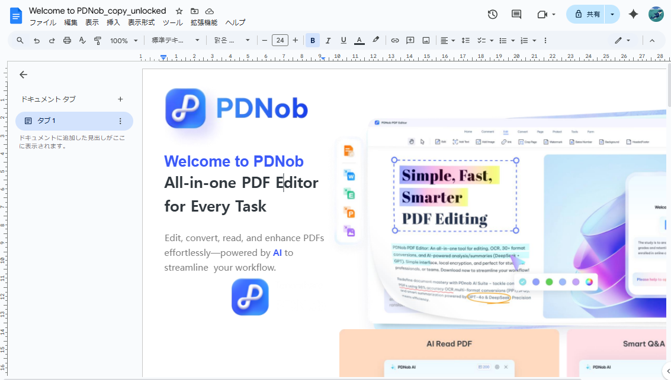This screenshot has height=380, width=671.
Task: Open more toolbar options
Action: [545, 41]
